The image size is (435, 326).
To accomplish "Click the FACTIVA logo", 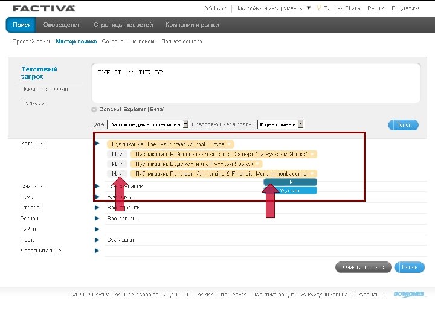I will [44, 8].
